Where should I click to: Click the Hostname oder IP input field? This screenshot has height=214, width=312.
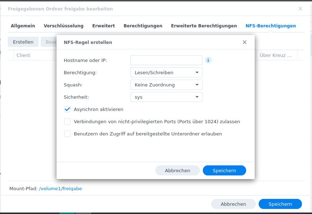pos(166,60)
